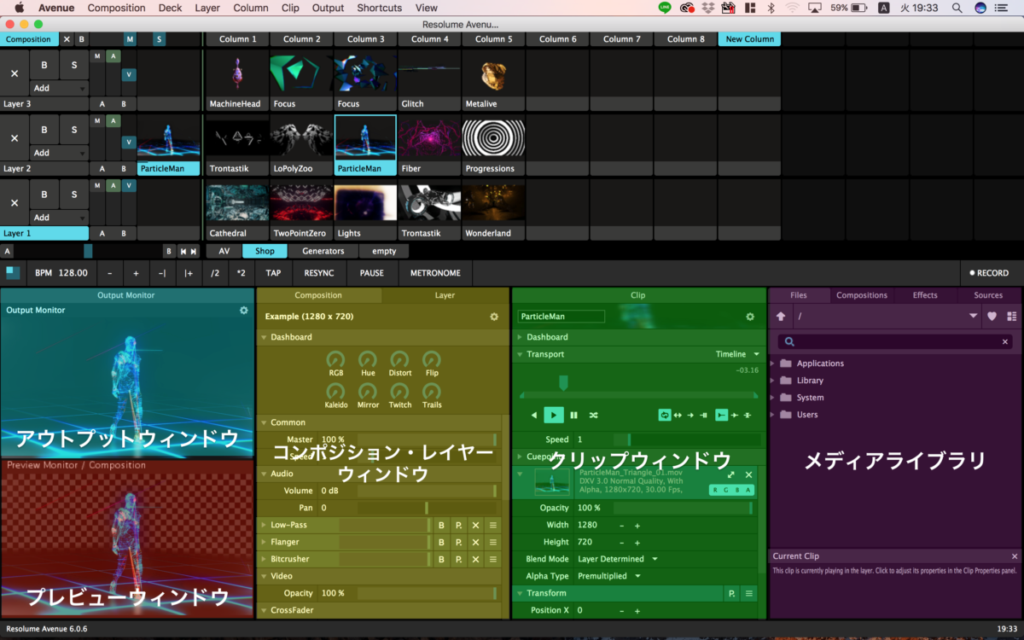The height and width of the screenshot is (640, 1024).
Task: Toggle the METRONOME button
Action: tap(435, 273)
